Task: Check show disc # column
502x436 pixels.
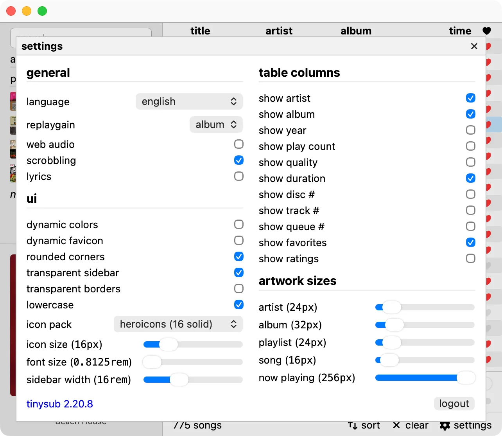Action: (x=471, y=194)
